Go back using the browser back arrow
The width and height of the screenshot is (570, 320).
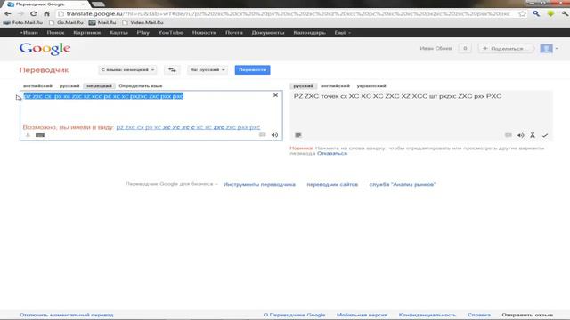(8, 14)
